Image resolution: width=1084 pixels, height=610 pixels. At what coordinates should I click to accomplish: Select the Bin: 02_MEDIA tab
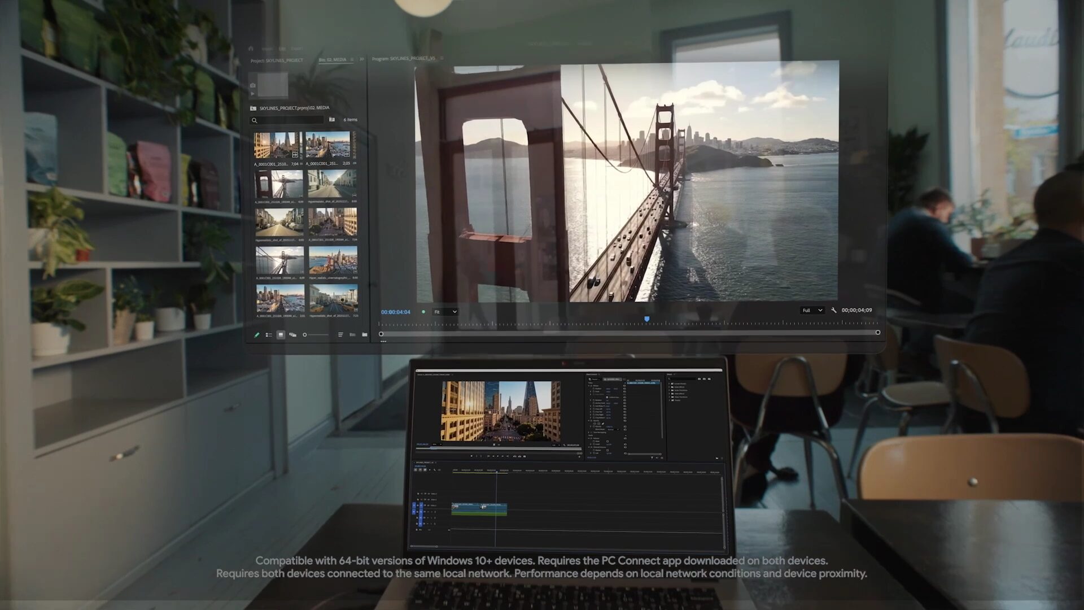tap(333, 59)
